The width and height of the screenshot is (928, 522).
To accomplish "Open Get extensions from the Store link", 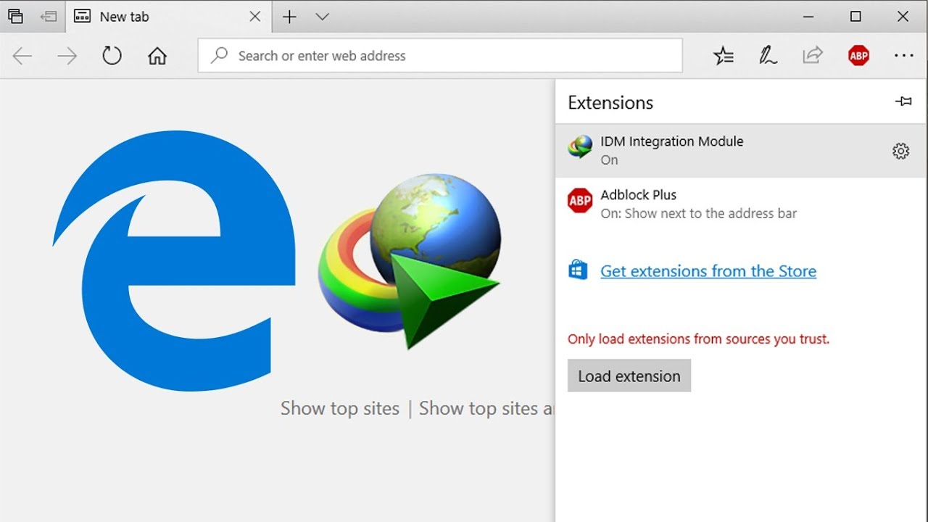I will (x=708, y=271).
